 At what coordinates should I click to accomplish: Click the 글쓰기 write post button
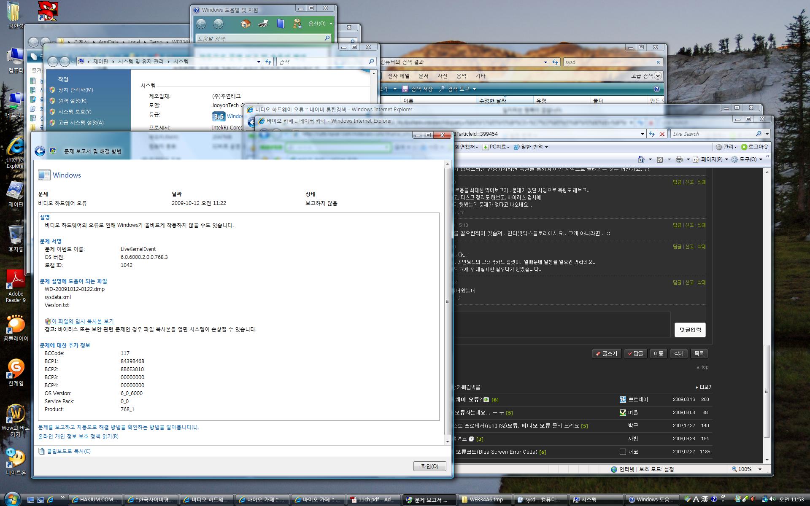[x=606, y=353]
